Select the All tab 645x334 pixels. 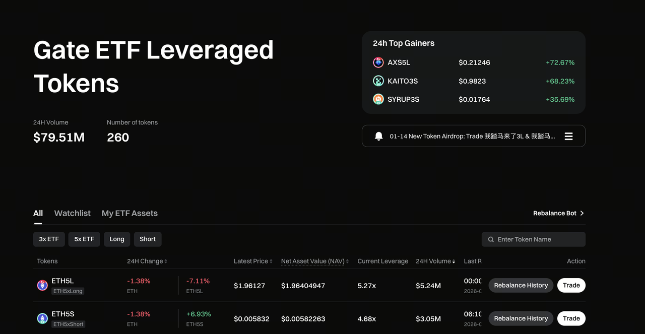click(x=38, y=213)
